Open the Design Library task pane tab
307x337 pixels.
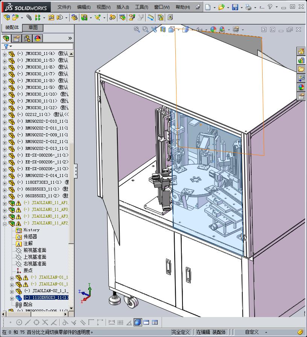pos(301,60)
